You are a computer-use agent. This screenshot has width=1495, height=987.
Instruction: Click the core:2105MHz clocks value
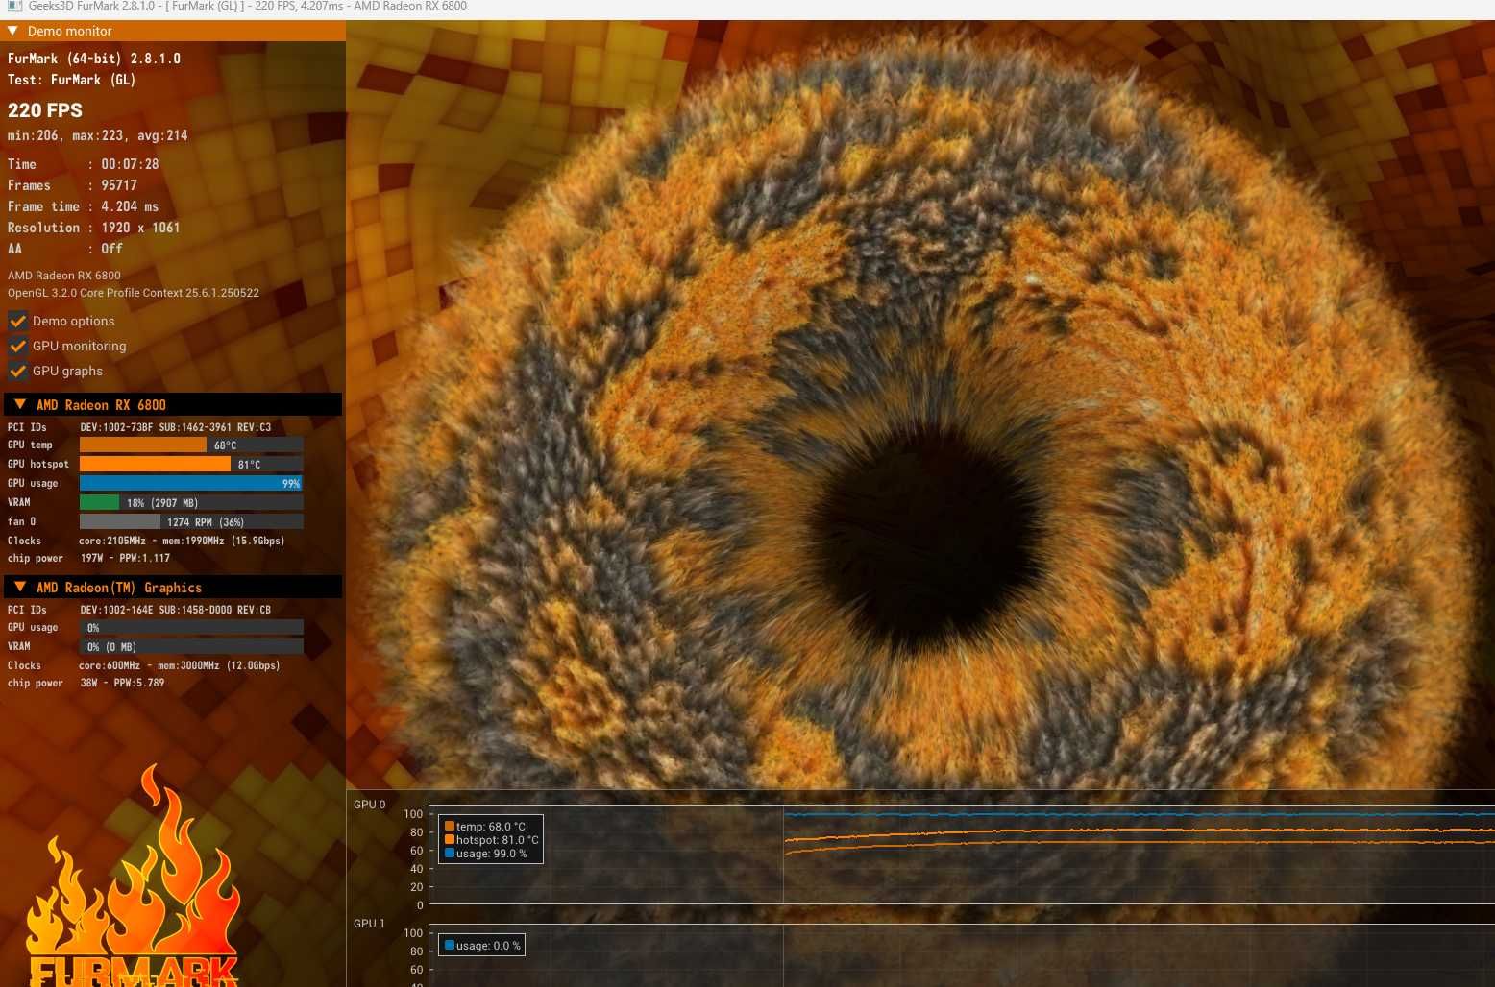point(182,541)
